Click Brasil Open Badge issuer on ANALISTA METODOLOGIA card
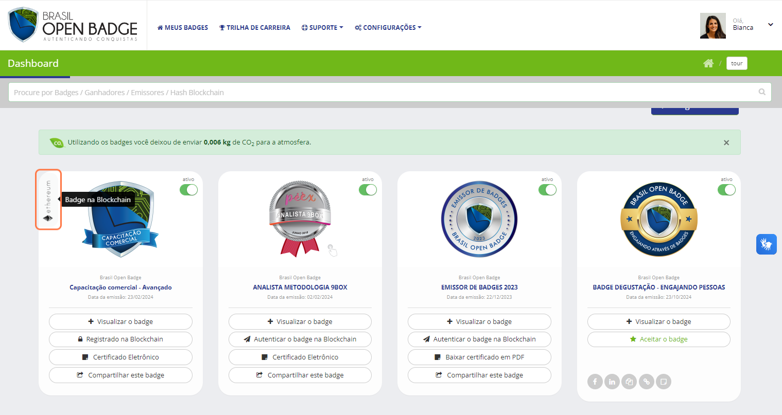 [300, 278]
